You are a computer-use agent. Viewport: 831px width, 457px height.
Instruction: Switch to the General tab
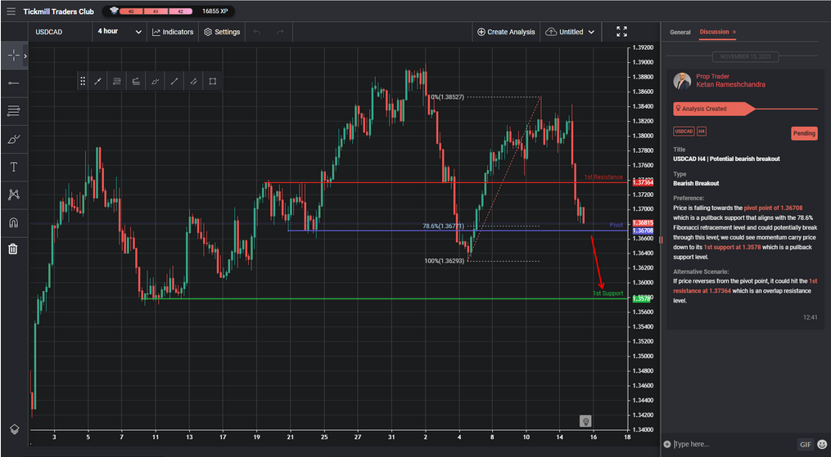(x=680, y=32)
